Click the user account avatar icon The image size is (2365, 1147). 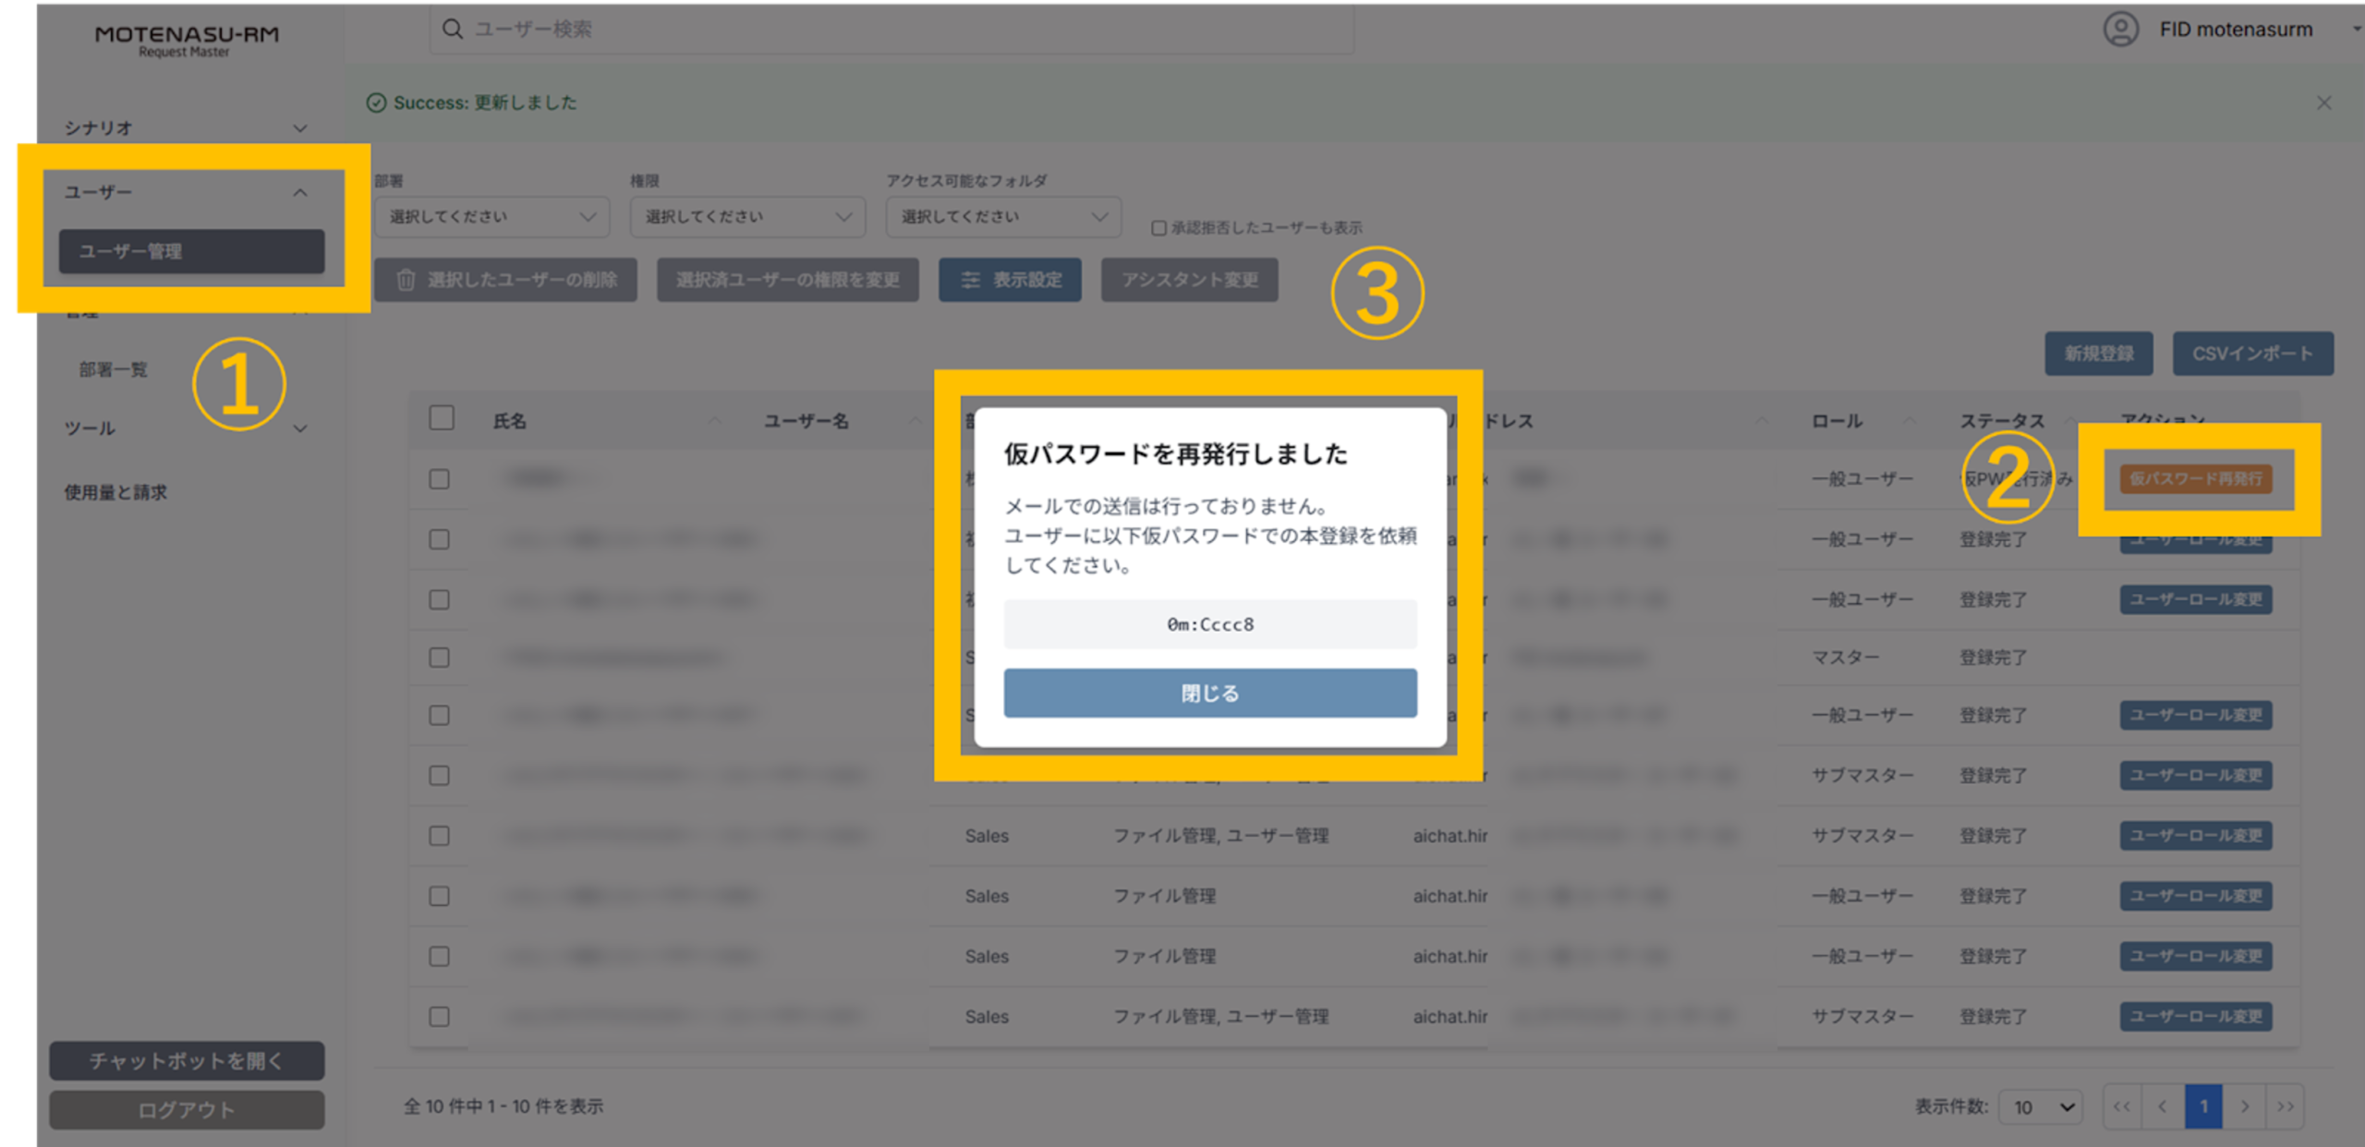pos(2120,29)
